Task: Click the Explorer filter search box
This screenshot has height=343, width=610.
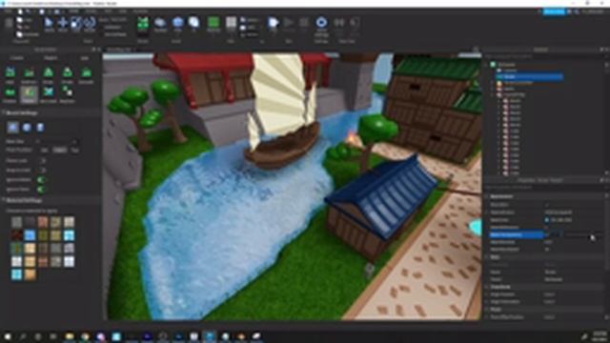Action: (x=542, y=56)
